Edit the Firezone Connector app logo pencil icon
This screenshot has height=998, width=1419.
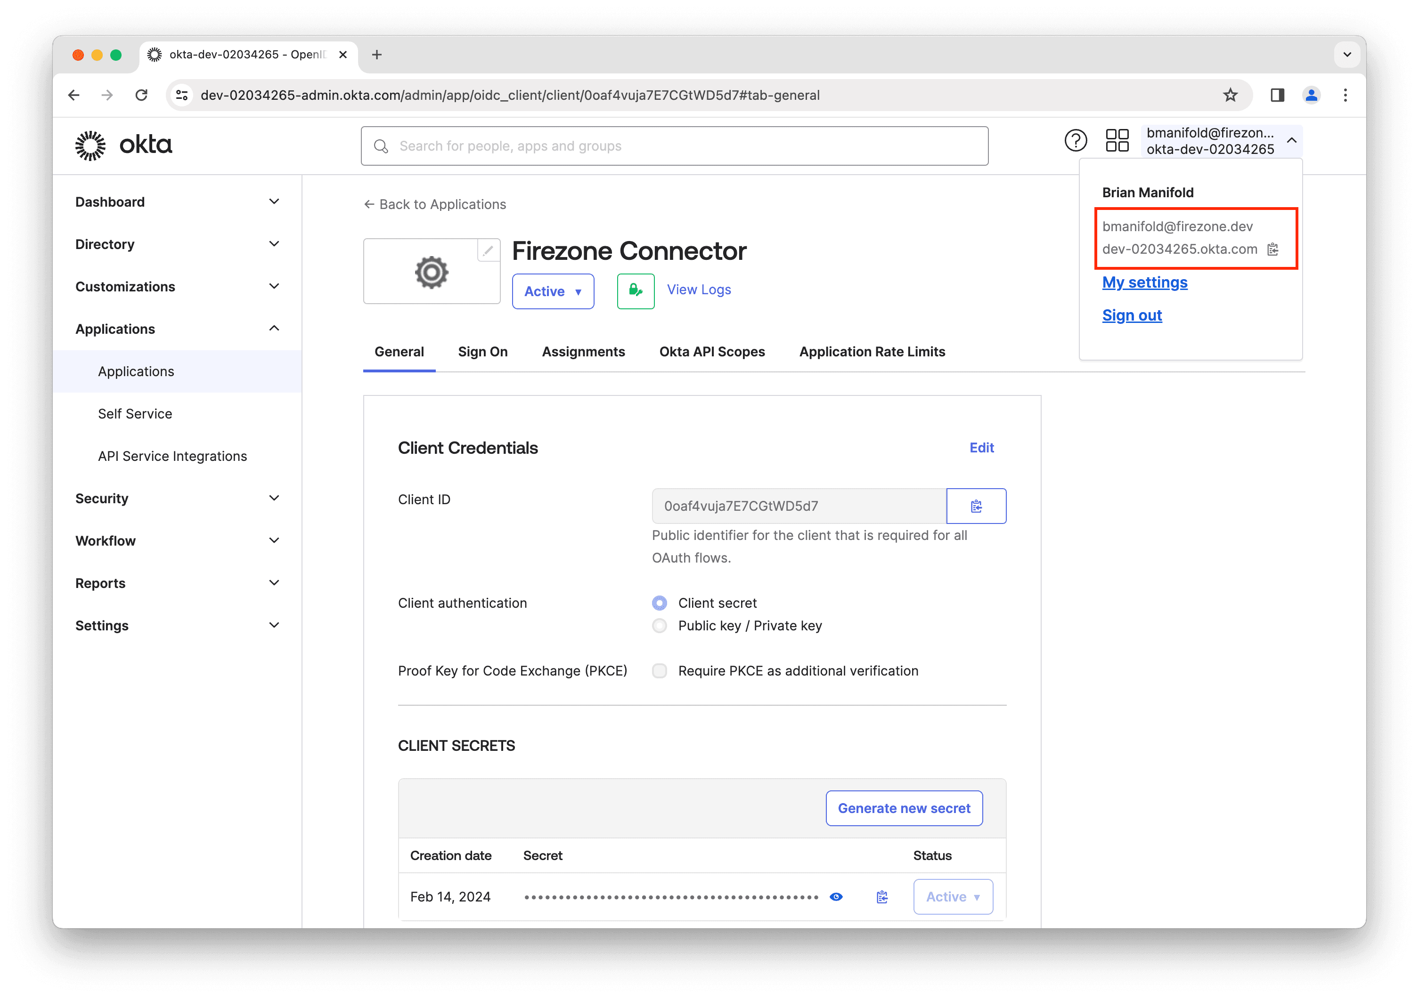coord(488,250)
